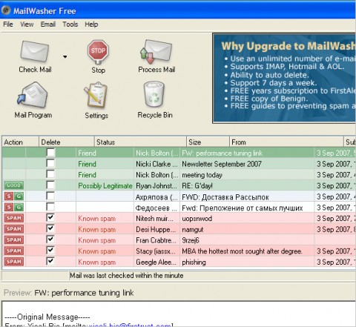
Task: Uncheck delete box for Nitesh muir spam
Action: pyautogui.click(x=50, y=217)
